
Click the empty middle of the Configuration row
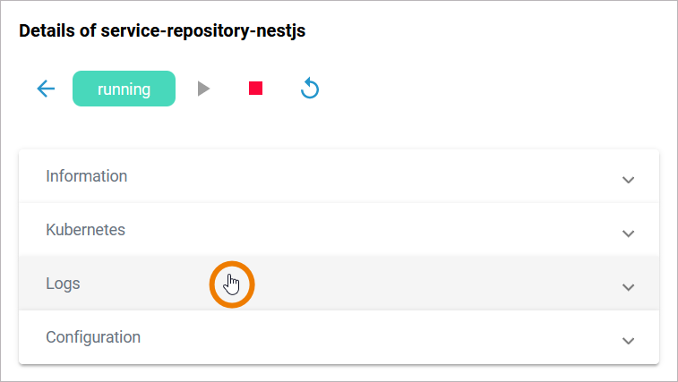358,337
